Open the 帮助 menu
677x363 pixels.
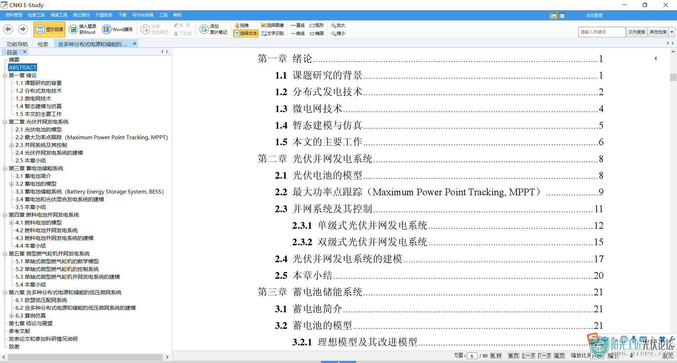177,15
